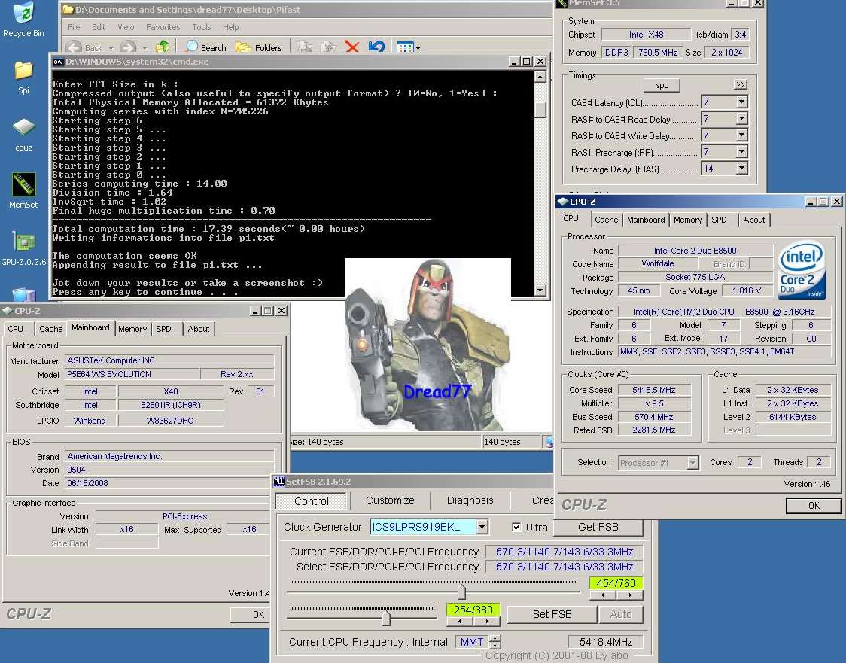Click OK in the CPU-Z mainboard window
Viewport: 846px width, 663px height.
point(251,614)
